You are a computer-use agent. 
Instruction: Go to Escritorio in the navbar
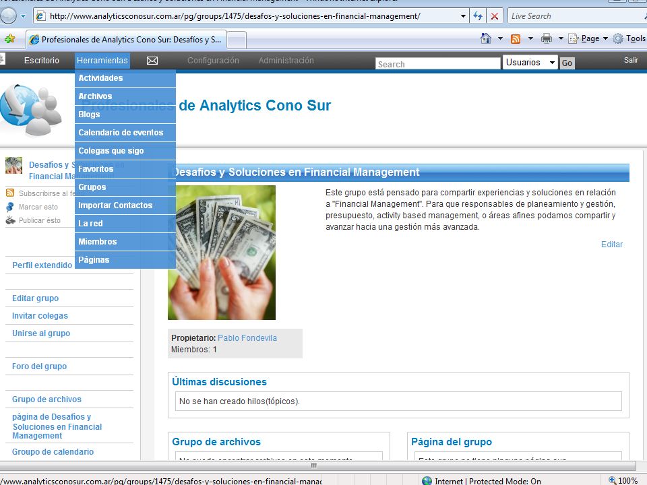point(42,61)
